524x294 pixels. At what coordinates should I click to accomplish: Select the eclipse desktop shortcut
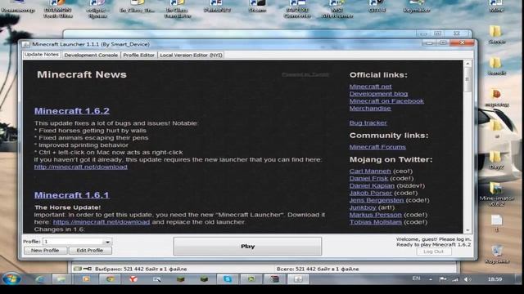tap(97, 9)
